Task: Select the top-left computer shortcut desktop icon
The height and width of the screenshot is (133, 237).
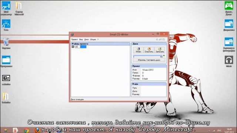Action: [x=6, y=8]
